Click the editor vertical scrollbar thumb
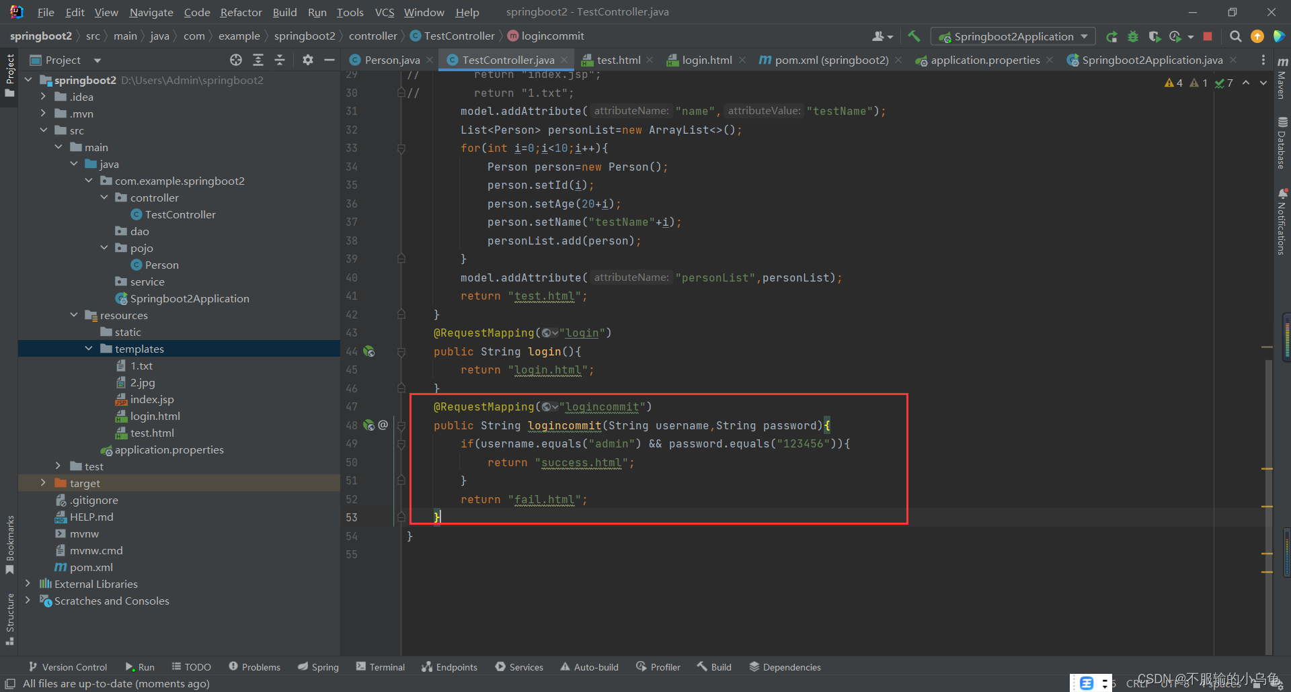 [1268, 507]
